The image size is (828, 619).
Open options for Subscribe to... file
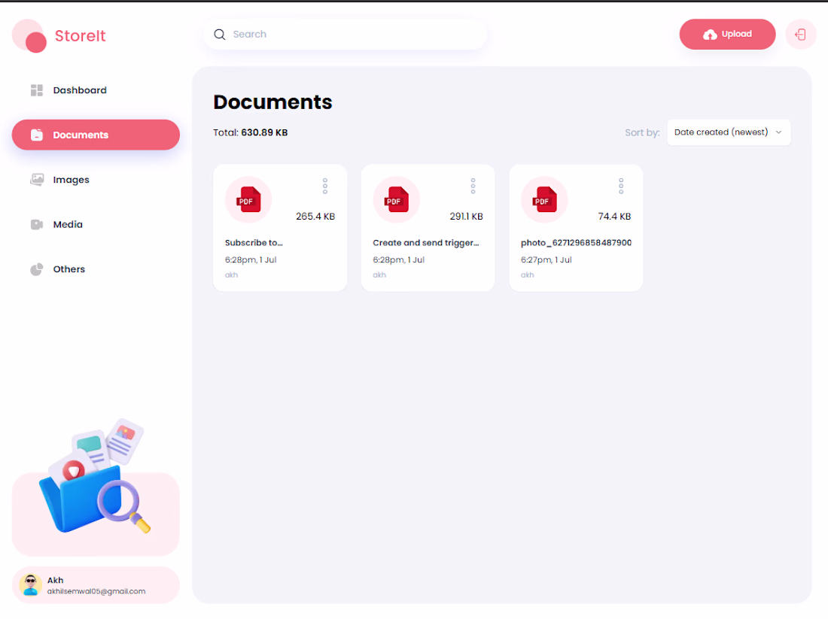pos(325,186)
